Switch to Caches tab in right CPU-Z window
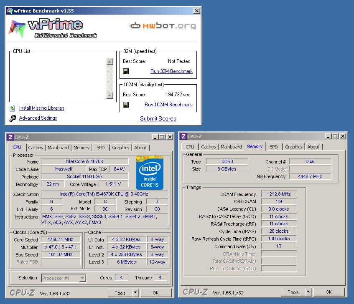354x304 pixels. 209,147
